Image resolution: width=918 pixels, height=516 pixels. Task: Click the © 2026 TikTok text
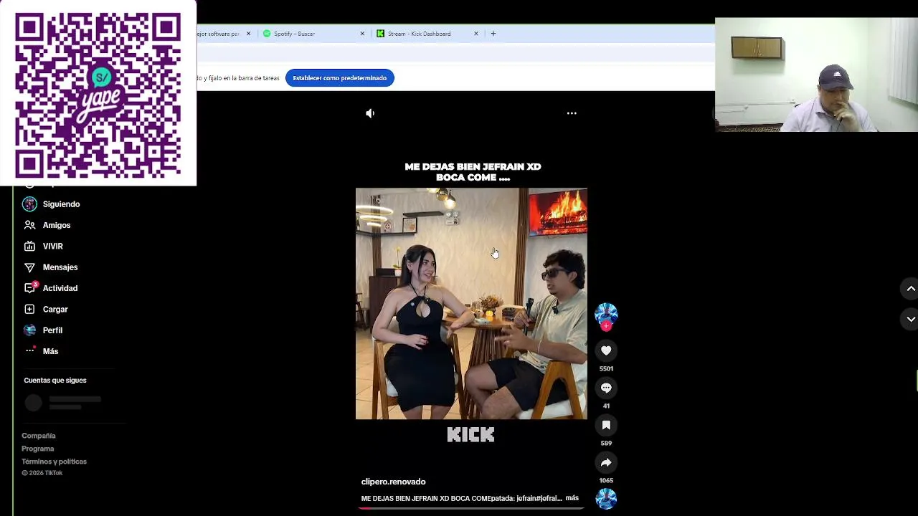(42, 473)
